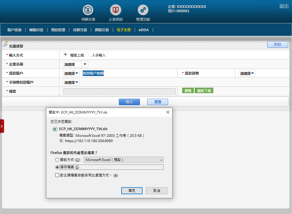
Task: Expand the Microsoft Excel application dropdown
Action: pos(124,160)
